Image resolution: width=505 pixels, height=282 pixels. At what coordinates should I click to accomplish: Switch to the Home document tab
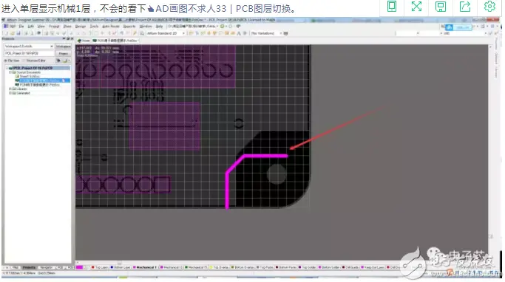point(84,41)
